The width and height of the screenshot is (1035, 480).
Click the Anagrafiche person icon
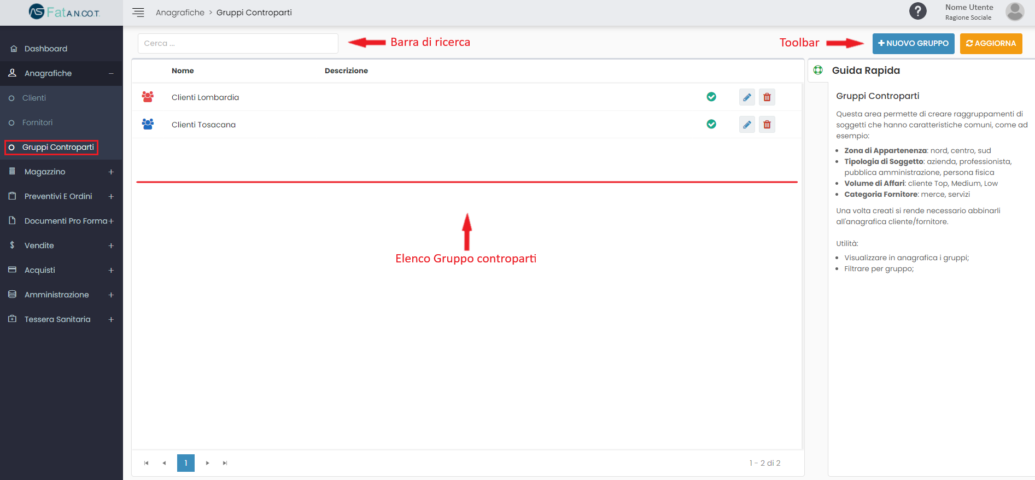[x=12, y=73]
